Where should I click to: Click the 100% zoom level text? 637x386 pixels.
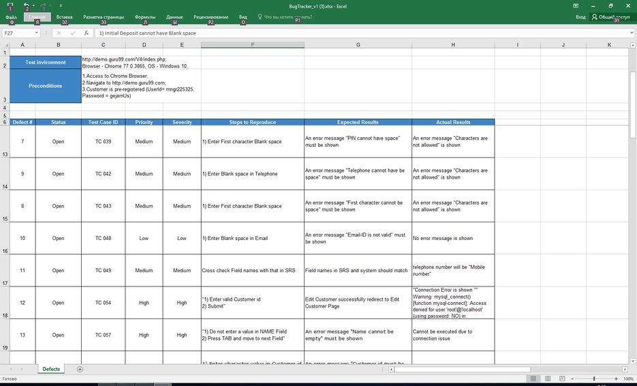click(x=628, y=378)
